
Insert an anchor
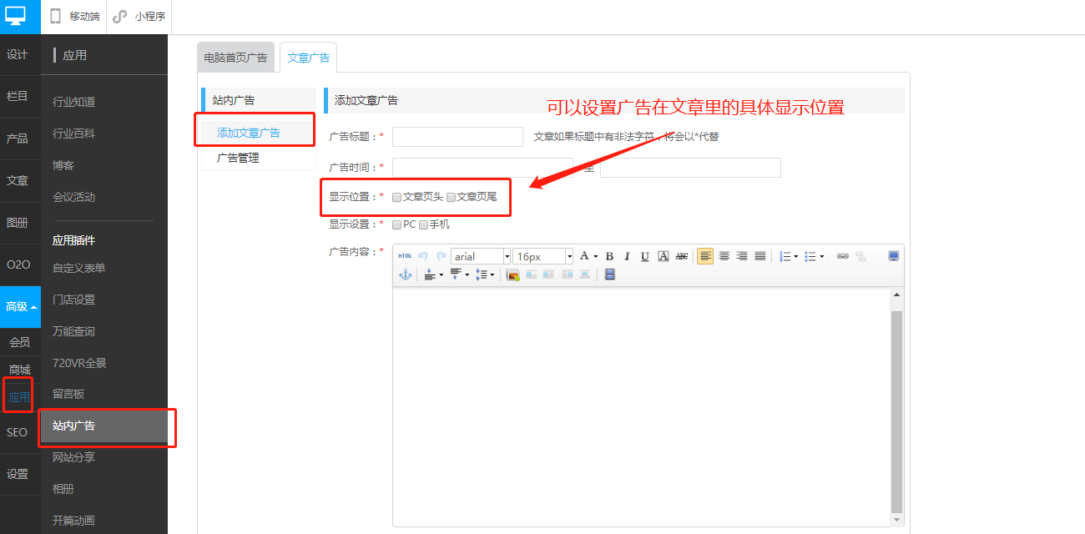coord(406,275)
